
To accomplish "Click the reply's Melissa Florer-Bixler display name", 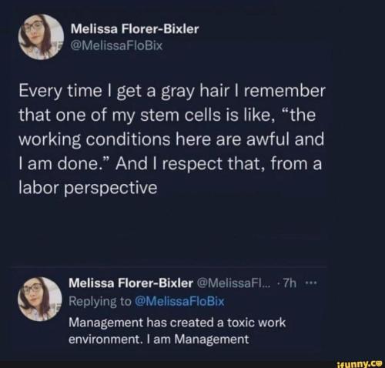I will [131, 283].
